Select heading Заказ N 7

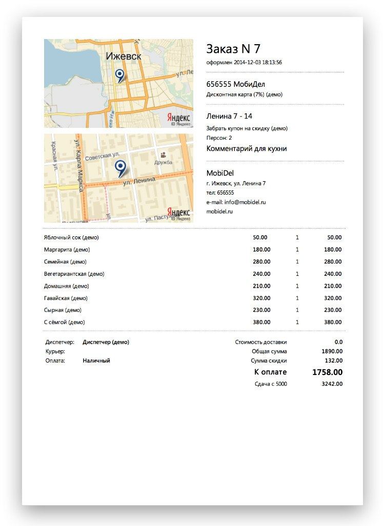point(233,49)
